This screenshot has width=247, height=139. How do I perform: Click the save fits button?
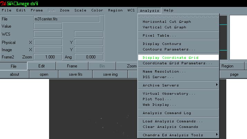[x=75, y=74]
